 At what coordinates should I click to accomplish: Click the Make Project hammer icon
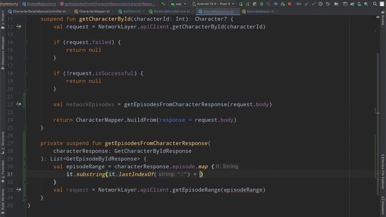163,4
